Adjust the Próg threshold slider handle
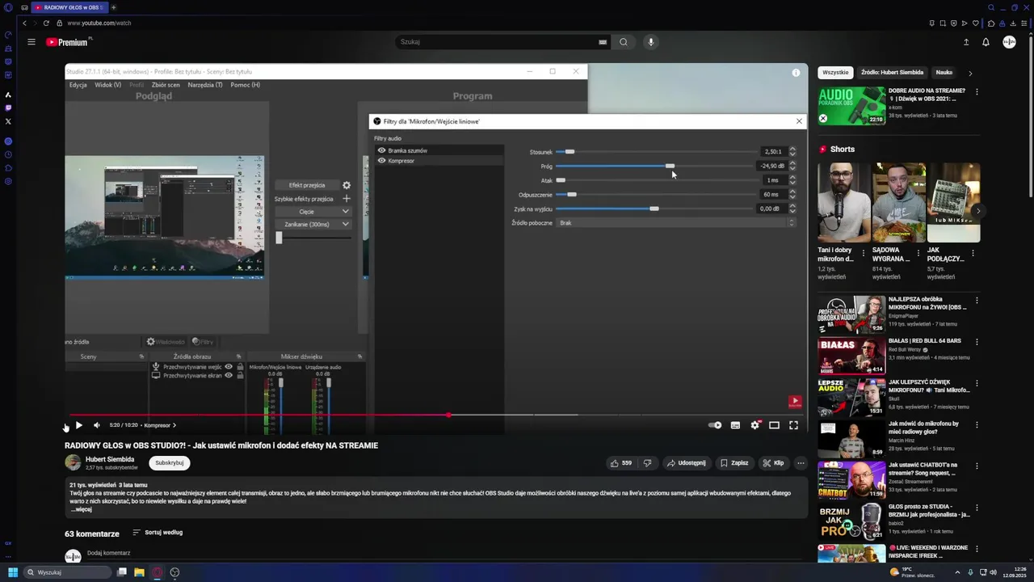This screenshot has width=1034, height=582. [670, 166]
